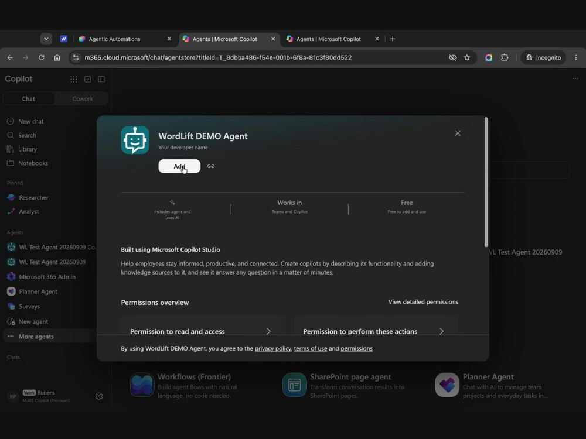The width and height of the screenshot is (586, 439).
Task: Click the dialog vertical scrollbar
Action: pyautogui.click(x=486, y=182)
